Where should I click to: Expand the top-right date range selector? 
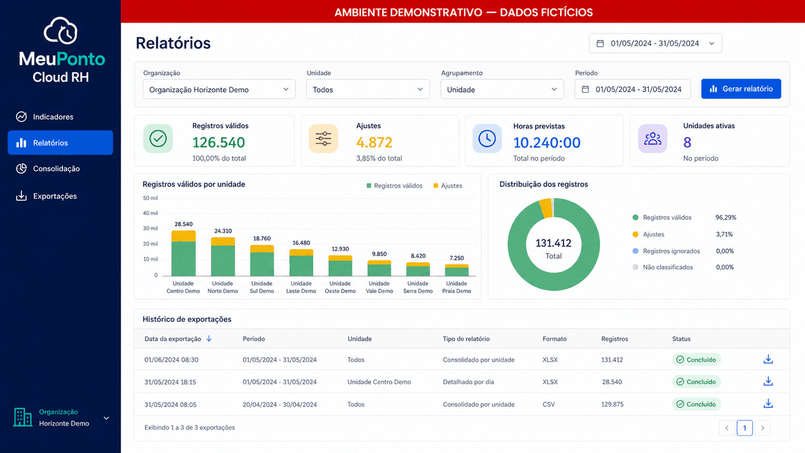tap(655, 43)
